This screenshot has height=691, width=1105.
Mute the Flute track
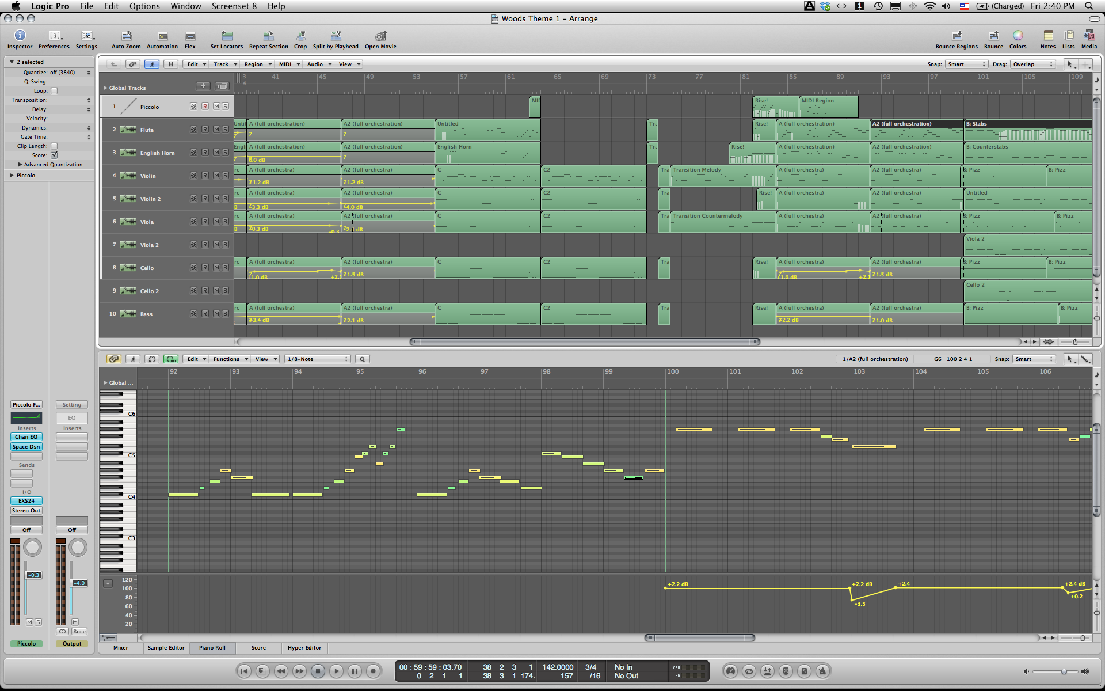tap(216, 130)
